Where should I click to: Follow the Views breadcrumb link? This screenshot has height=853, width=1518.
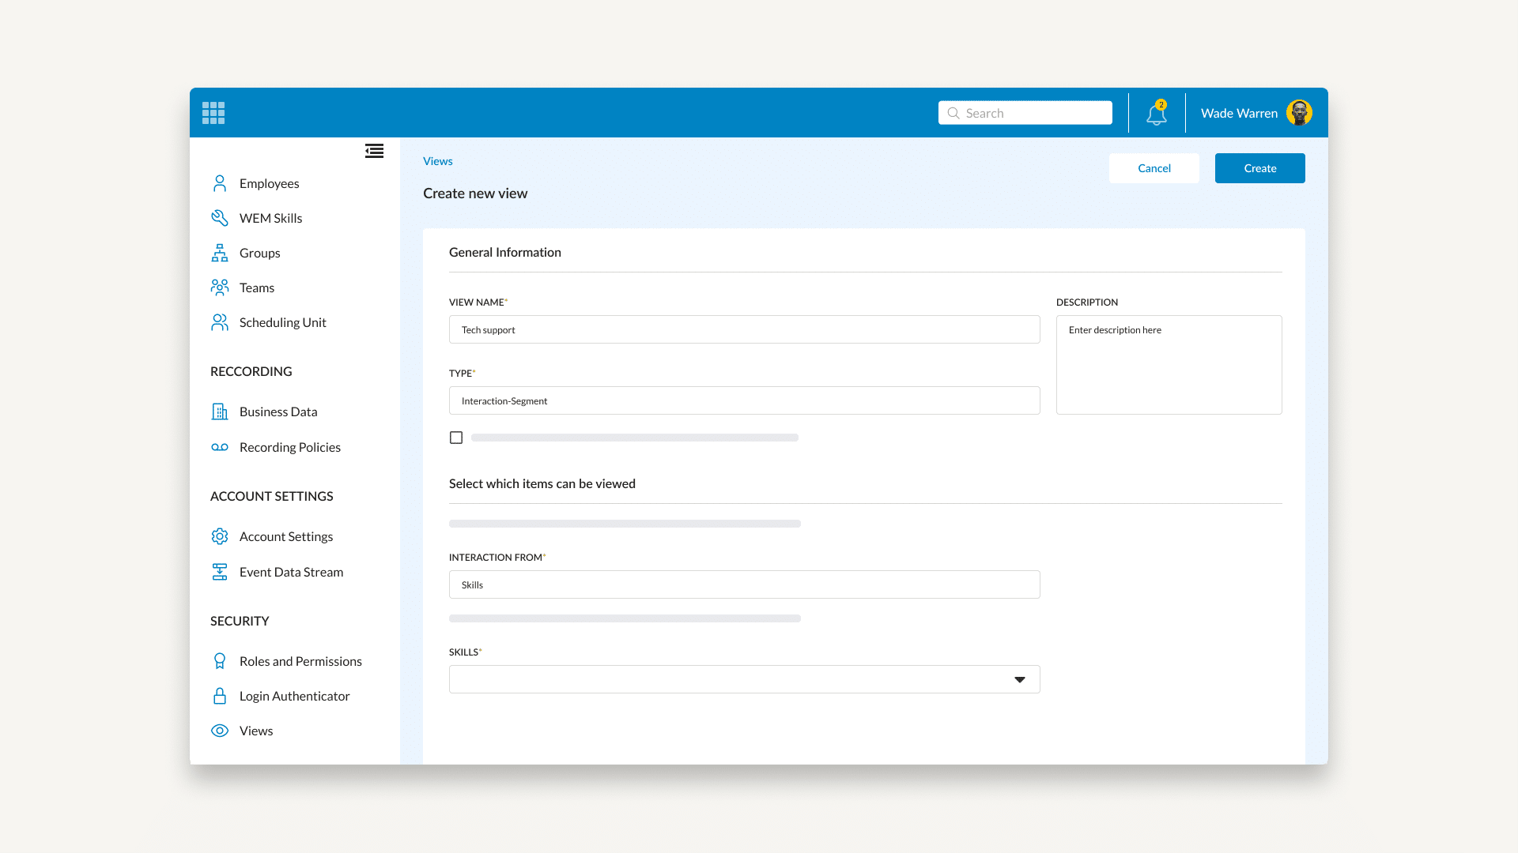tap(437, 161)
